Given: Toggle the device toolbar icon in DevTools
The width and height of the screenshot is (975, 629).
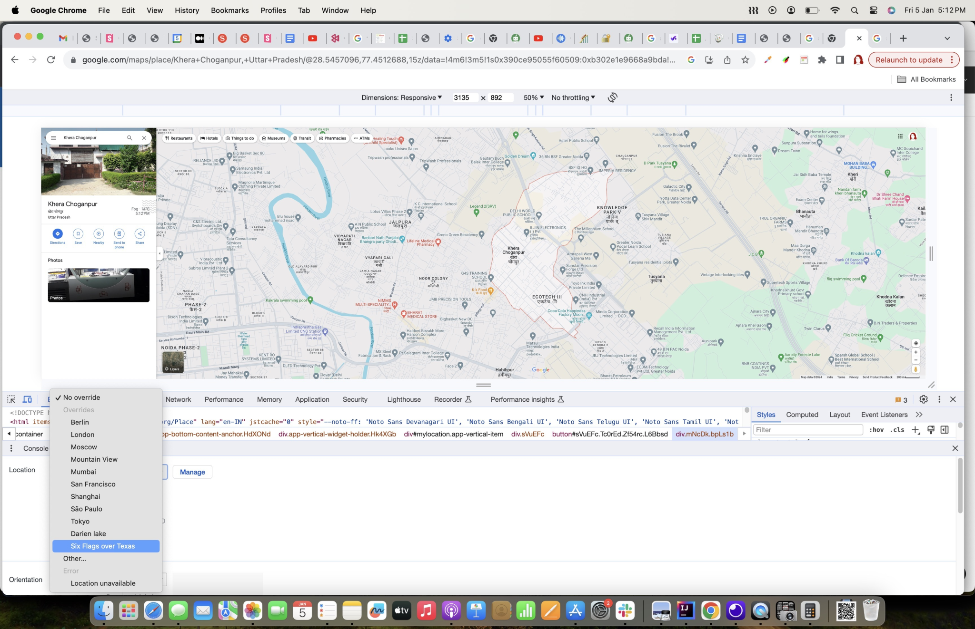Looking at the screenshot, I should pos(28,399).
